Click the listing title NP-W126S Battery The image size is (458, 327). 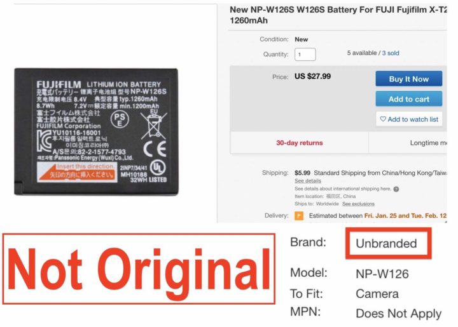[x=338, y=15]
